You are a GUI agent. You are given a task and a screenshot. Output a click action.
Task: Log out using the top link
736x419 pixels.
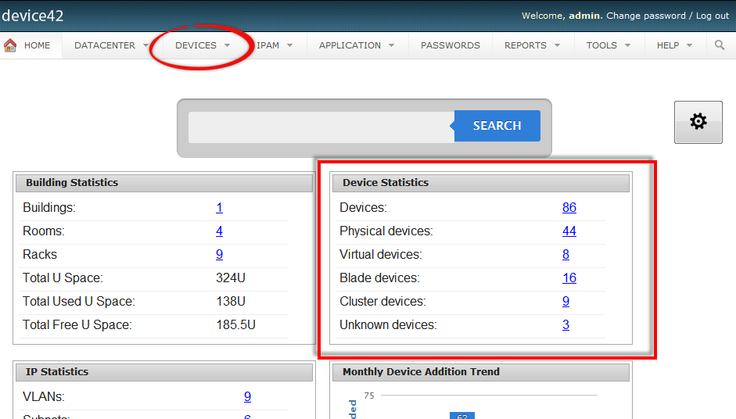[712, 16]
